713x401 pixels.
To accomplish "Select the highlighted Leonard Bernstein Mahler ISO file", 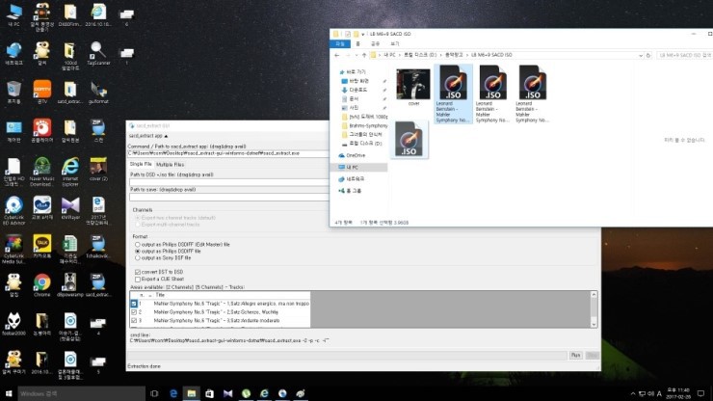I will [x=453, y=94].
